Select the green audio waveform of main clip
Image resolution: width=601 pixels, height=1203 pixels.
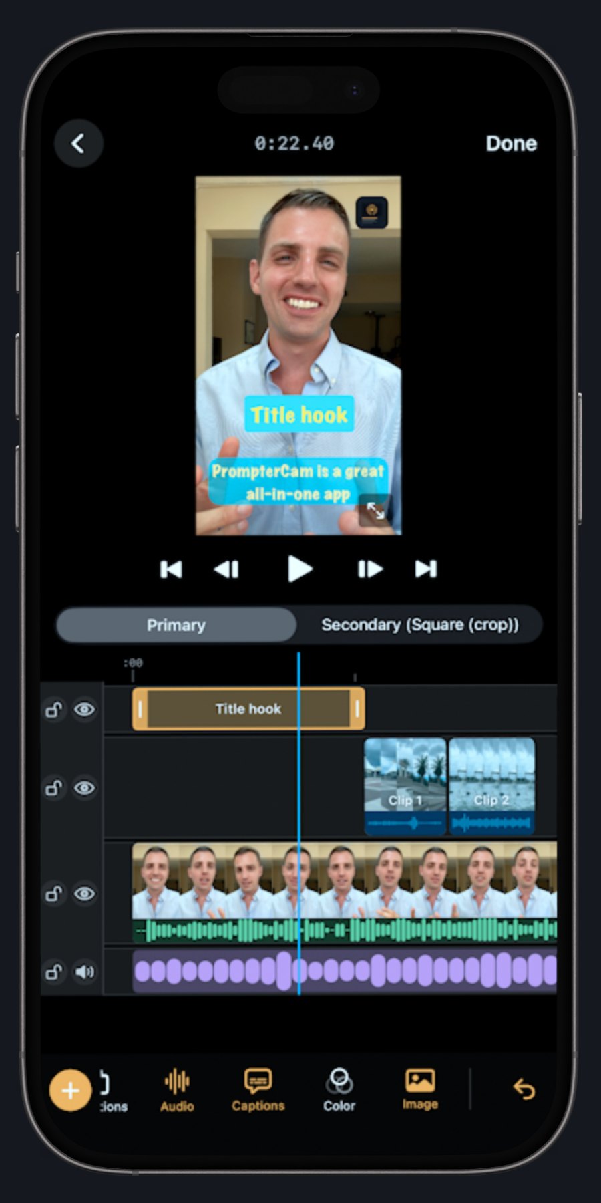[x=344, y=930]
